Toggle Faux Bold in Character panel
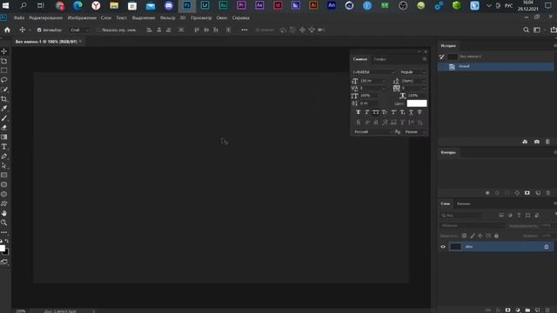The image size is (557, 313). (x=358, y=112)
